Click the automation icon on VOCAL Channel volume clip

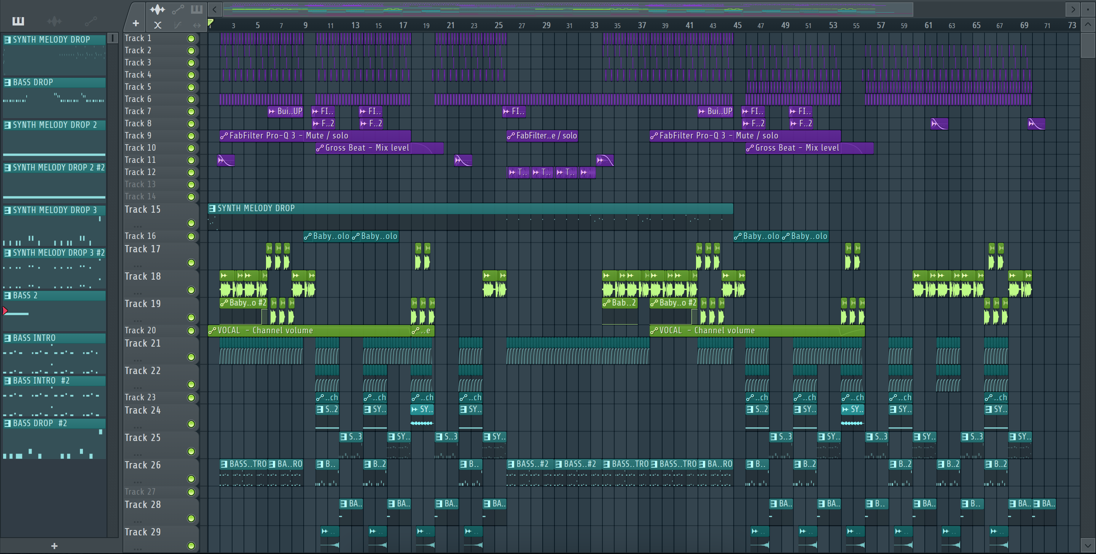pos(212,331)
